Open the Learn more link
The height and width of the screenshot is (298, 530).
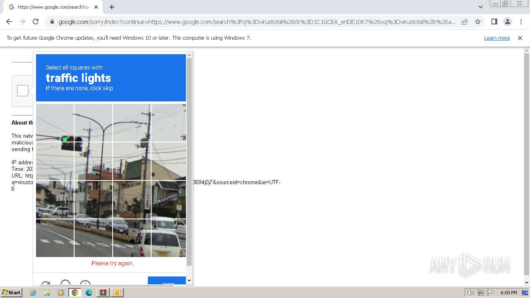497,38
